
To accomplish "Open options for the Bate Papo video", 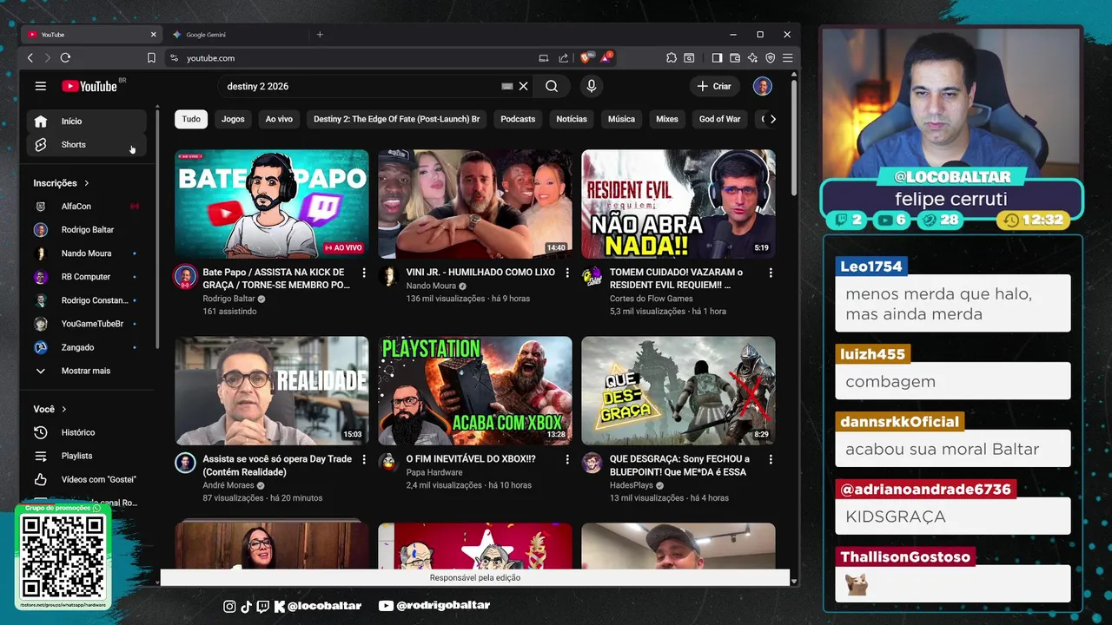I will tap(364, 273).
